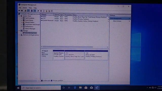Click the taskbar clock
Image resolution: width=162 pixels, height=91 pixels.
pos(159,87)
